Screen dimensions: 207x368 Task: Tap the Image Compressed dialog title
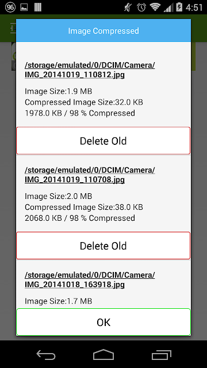point(103,30)
